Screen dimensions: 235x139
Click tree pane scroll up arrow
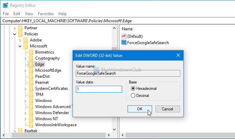click(114, 28)
